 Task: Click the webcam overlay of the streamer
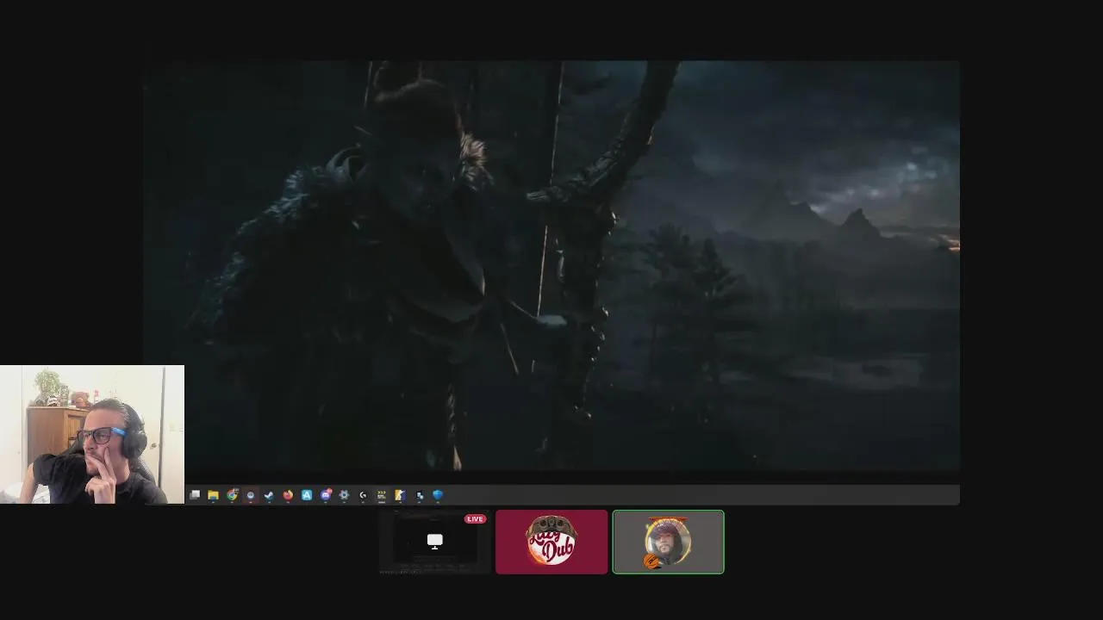tap(92, 435)
